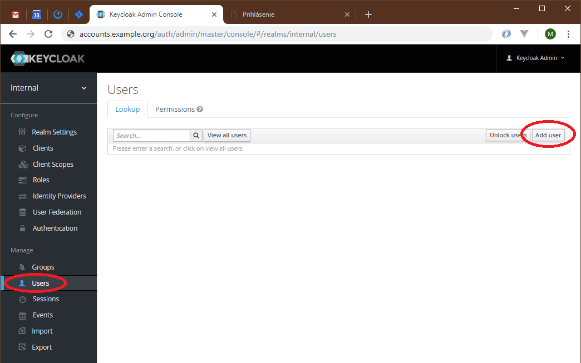Open the Gmail pinned tab
Viewport: 581px width, 363px height.
click(15, 14)
